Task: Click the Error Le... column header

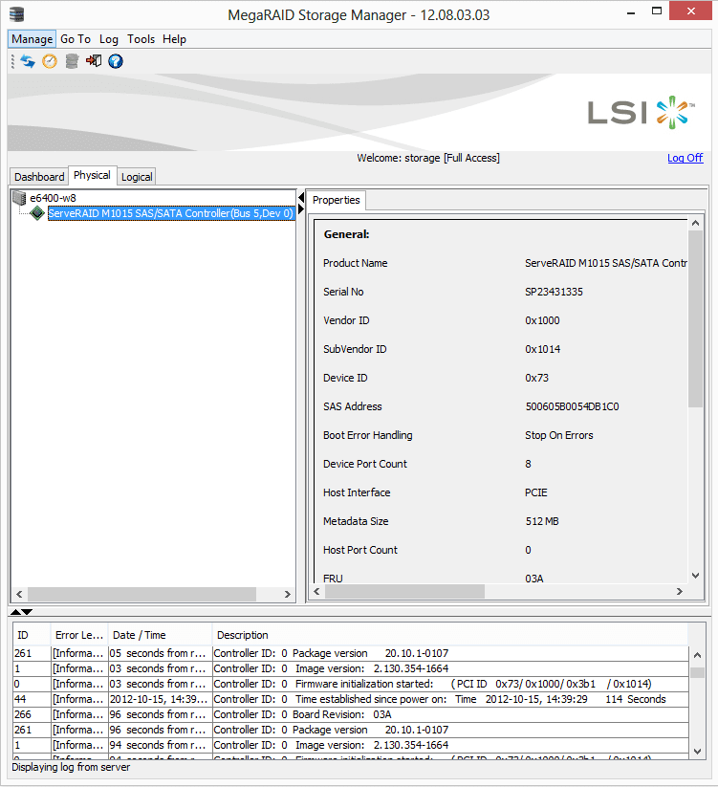Action: point(79,635)
